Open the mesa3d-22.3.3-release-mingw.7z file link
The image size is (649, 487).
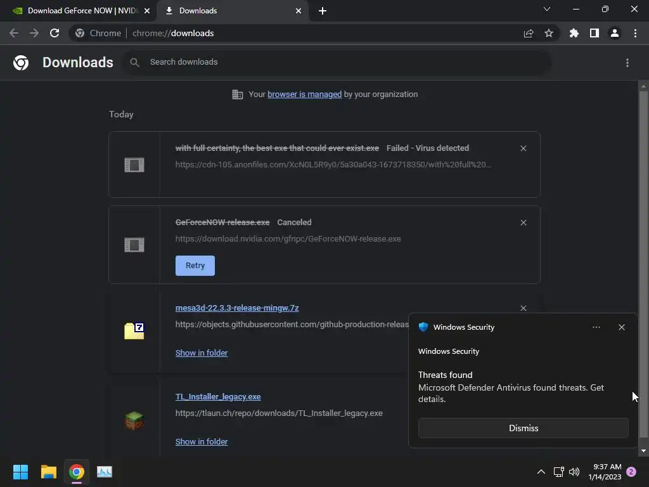pyautogui.click(x=237, y=308)
